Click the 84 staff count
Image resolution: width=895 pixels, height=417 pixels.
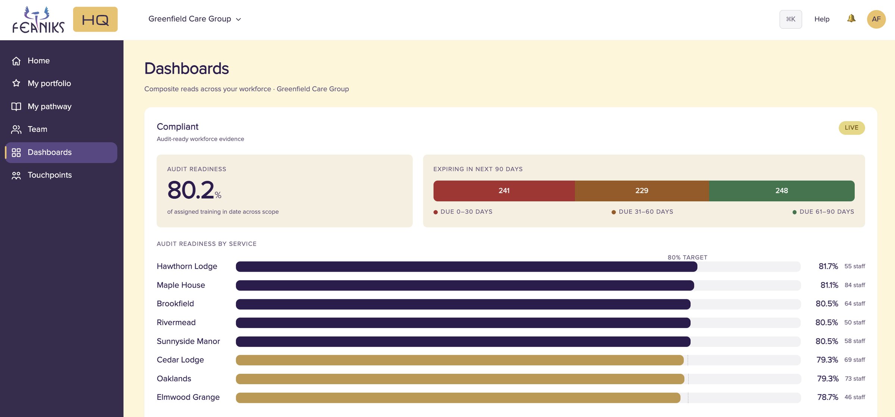[x=855, y=285]
